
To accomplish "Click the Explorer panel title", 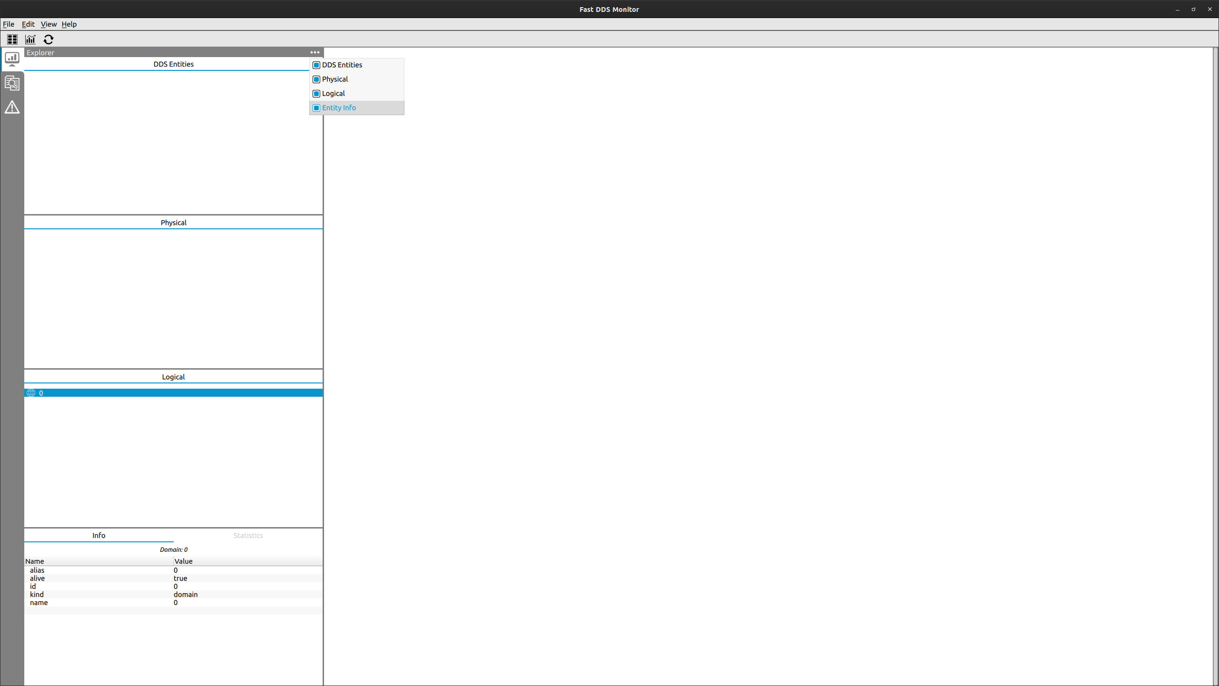I will coord(40,53).
